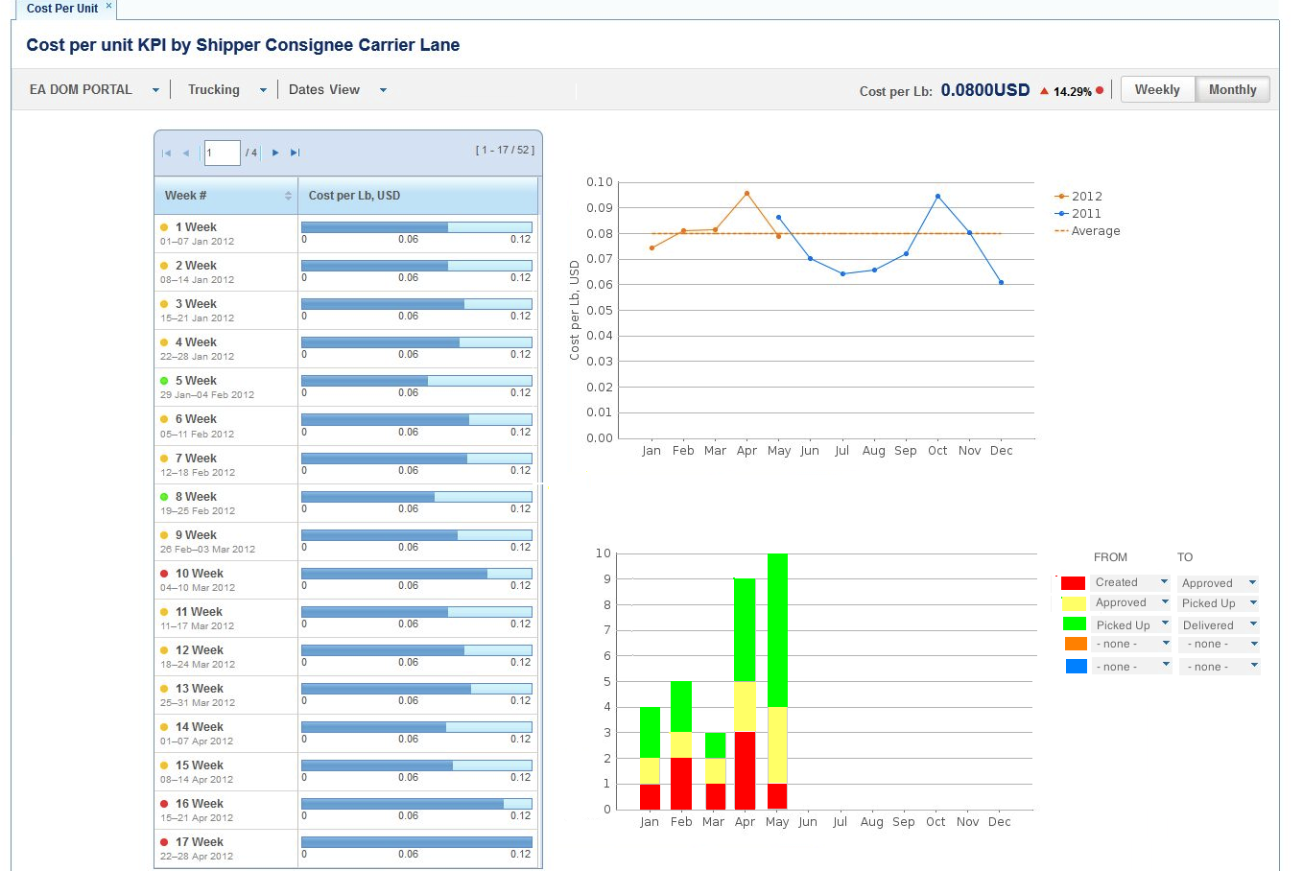Open the FROM Created dropdown
The image size is (1303, 871).
[1131, 582]
